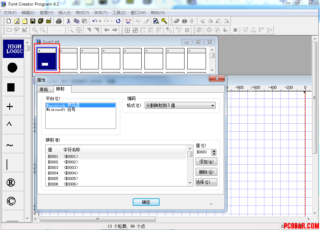Select the $0003 mapping row

click(x=116, y=167)
